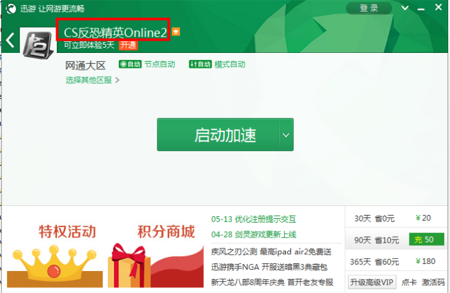Click the 启动加速 button
The height and width of the screenshot is (293, 450).
(218, 135)
